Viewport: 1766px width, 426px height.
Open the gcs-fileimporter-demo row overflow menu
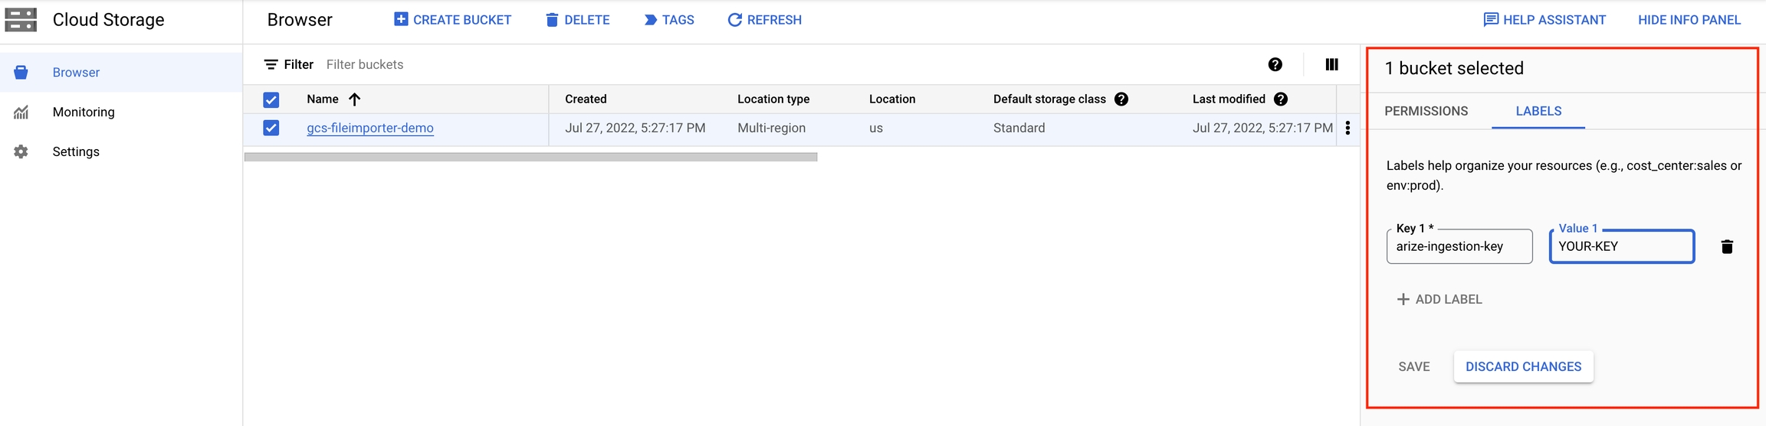click(x=1347, y=128)
